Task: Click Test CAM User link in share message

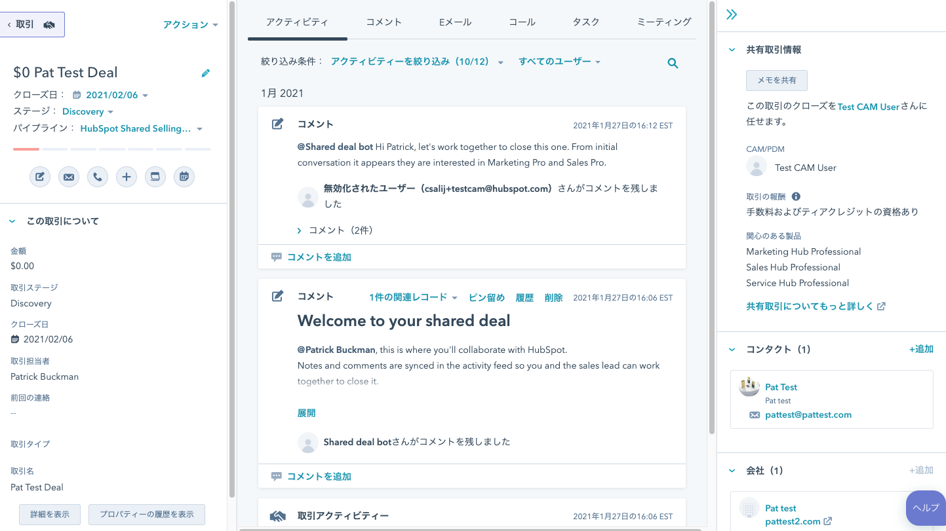Action: [x=869, y=107]
